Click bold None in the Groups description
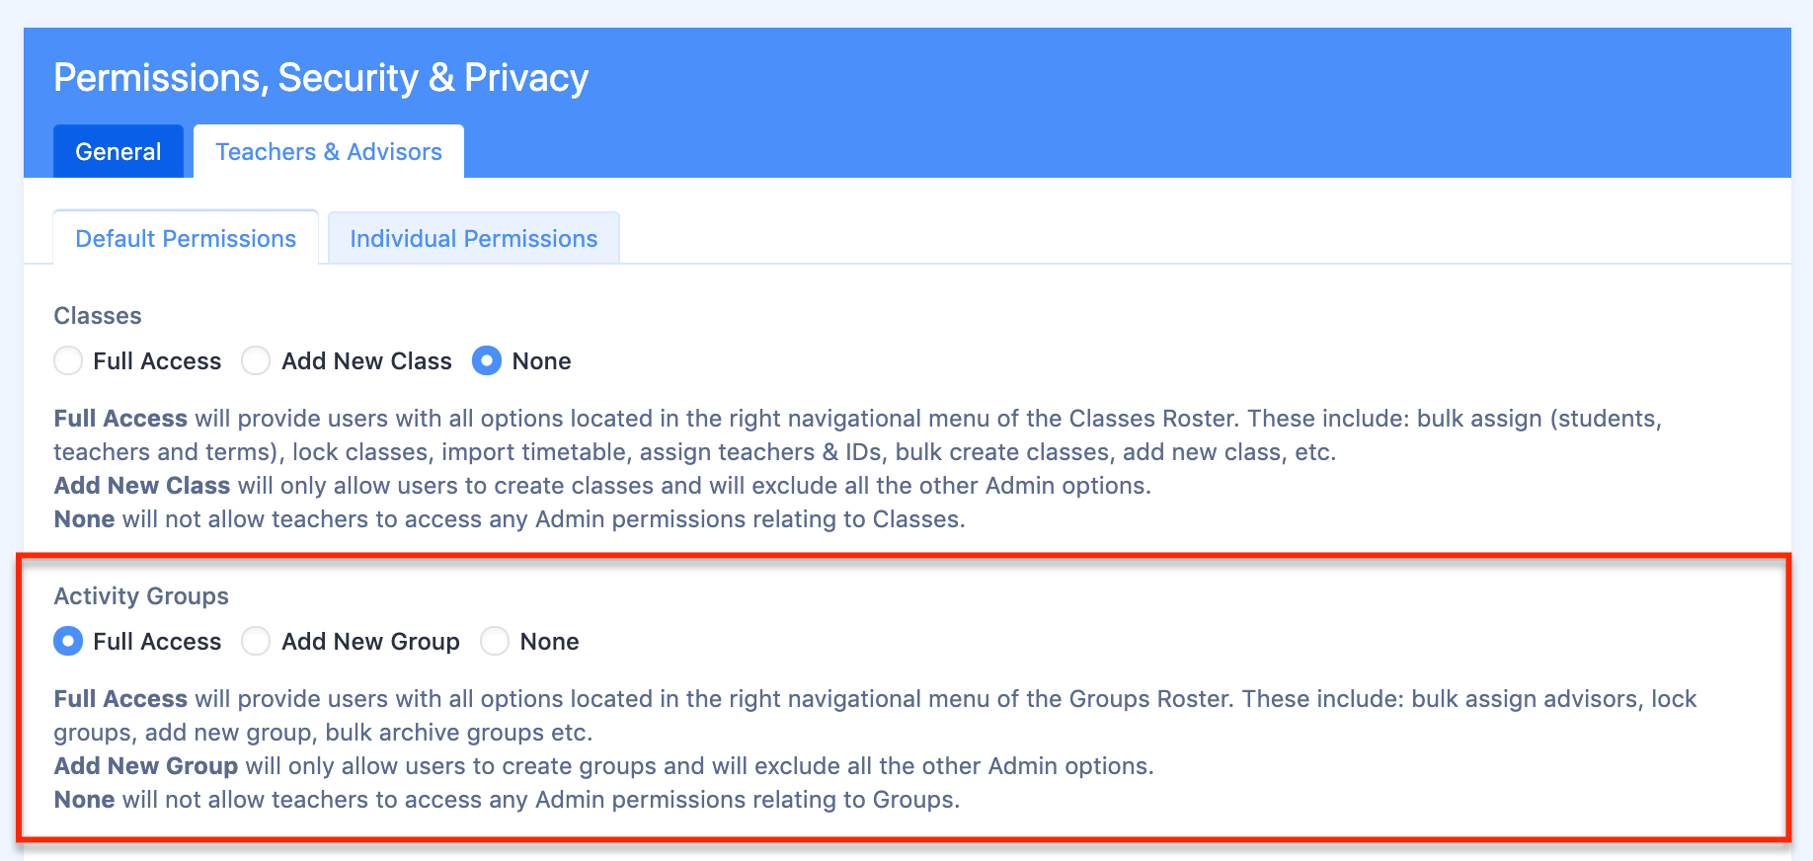Screen dimensions: 1813x861 coord(84,800)
